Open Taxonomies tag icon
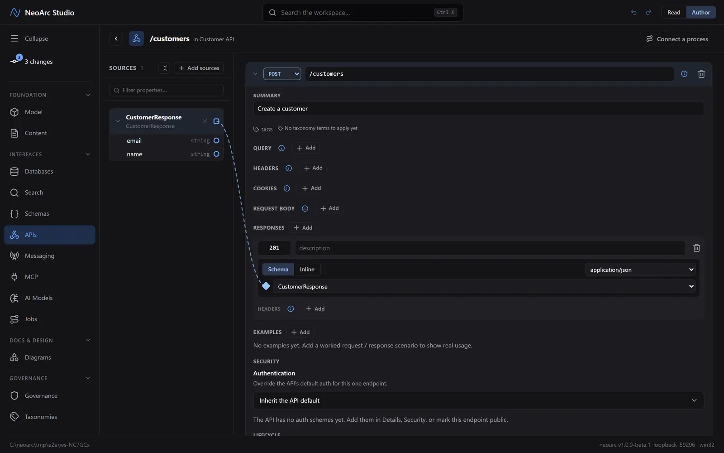This screenshot has height=453, width=724. (x=14, y=417)
